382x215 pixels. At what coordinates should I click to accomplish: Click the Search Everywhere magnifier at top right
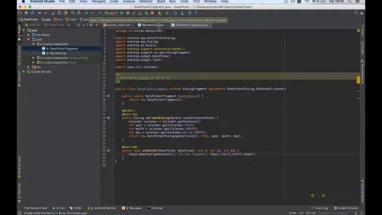[356, 13]
